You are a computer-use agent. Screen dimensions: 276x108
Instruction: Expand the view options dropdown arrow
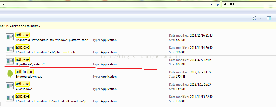[x=260, y=18]
